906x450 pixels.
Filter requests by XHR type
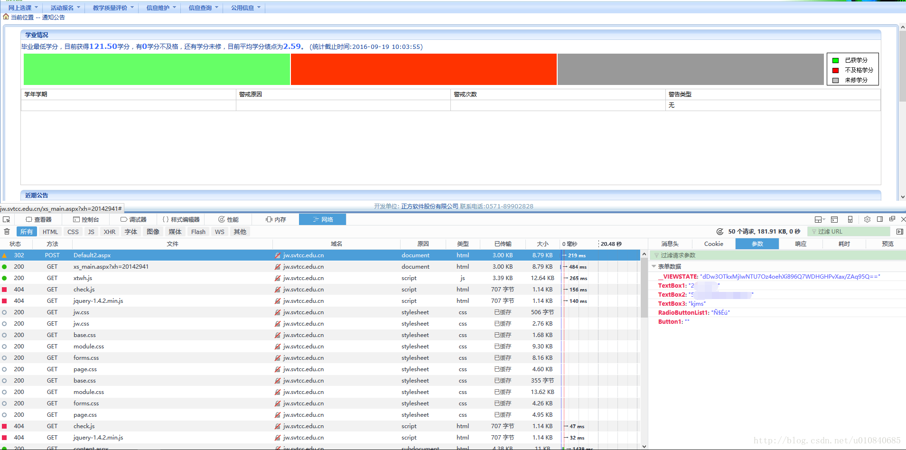pos(110,232)
